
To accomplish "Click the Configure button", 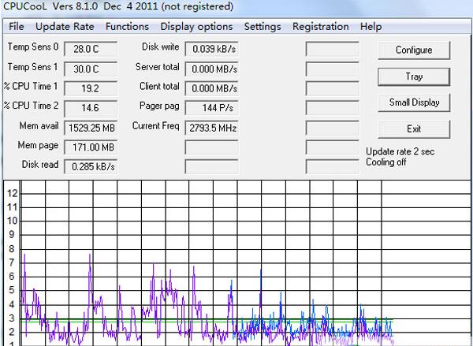I will click(x=414, y=50).
